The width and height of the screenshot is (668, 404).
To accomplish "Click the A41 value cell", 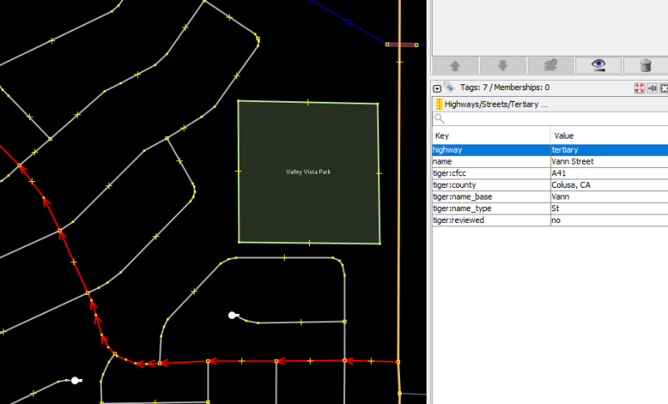I will click(x=610, y=174).
